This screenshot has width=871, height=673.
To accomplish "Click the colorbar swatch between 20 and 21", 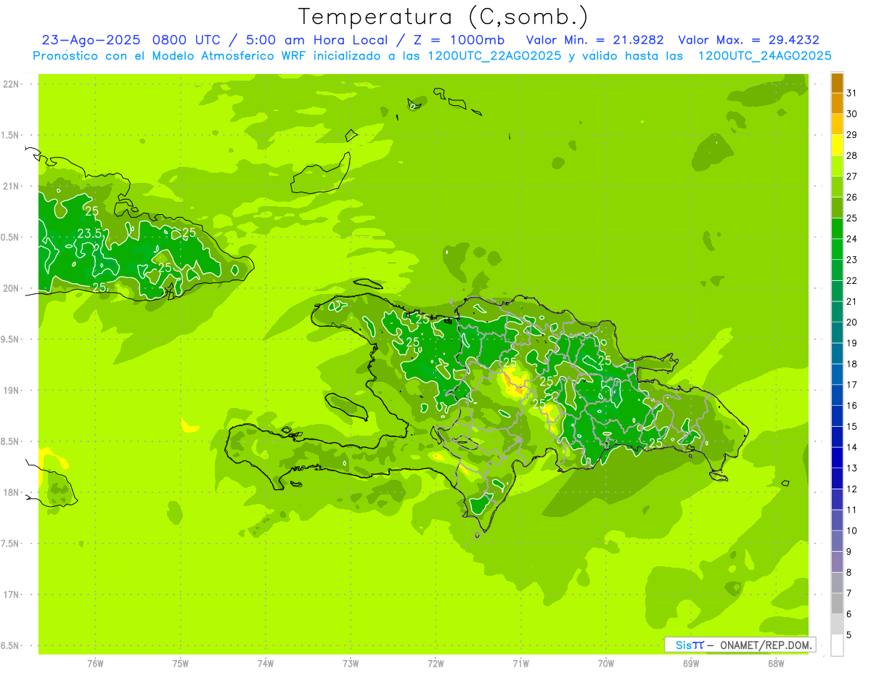I will (x=837, y=311).
